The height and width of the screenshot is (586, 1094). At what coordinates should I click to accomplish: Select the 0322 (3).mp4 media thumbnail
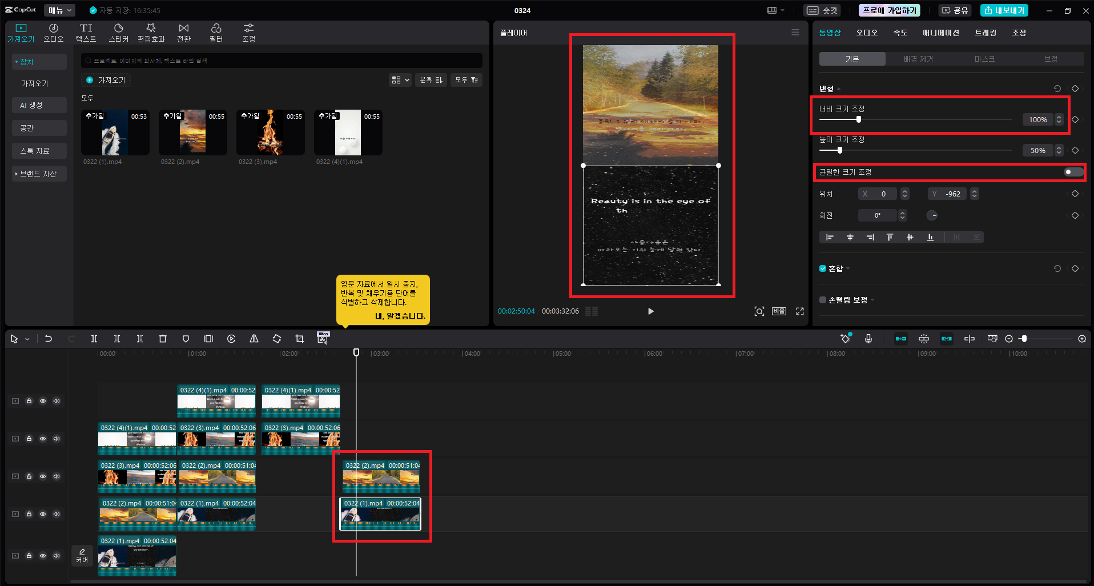(x=270, y=133)
